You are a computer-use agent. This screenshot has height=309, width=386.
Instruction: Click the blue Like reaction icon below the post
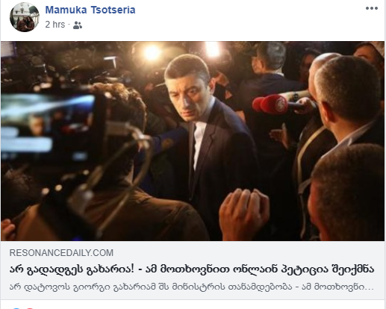click(x=16, y=308)
